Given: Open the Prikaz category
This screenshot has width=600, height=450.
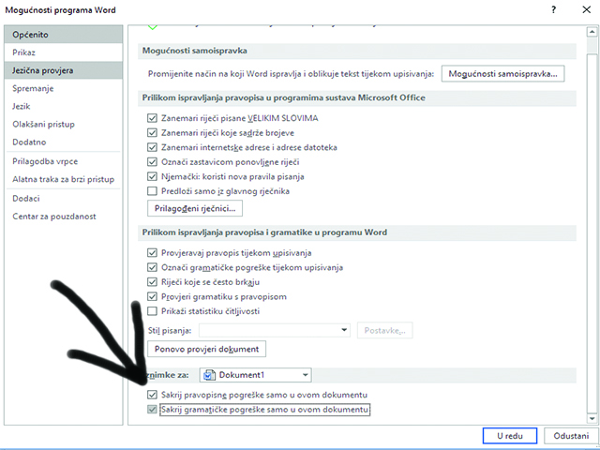Looking at the screenshot, I should (64, 52).
